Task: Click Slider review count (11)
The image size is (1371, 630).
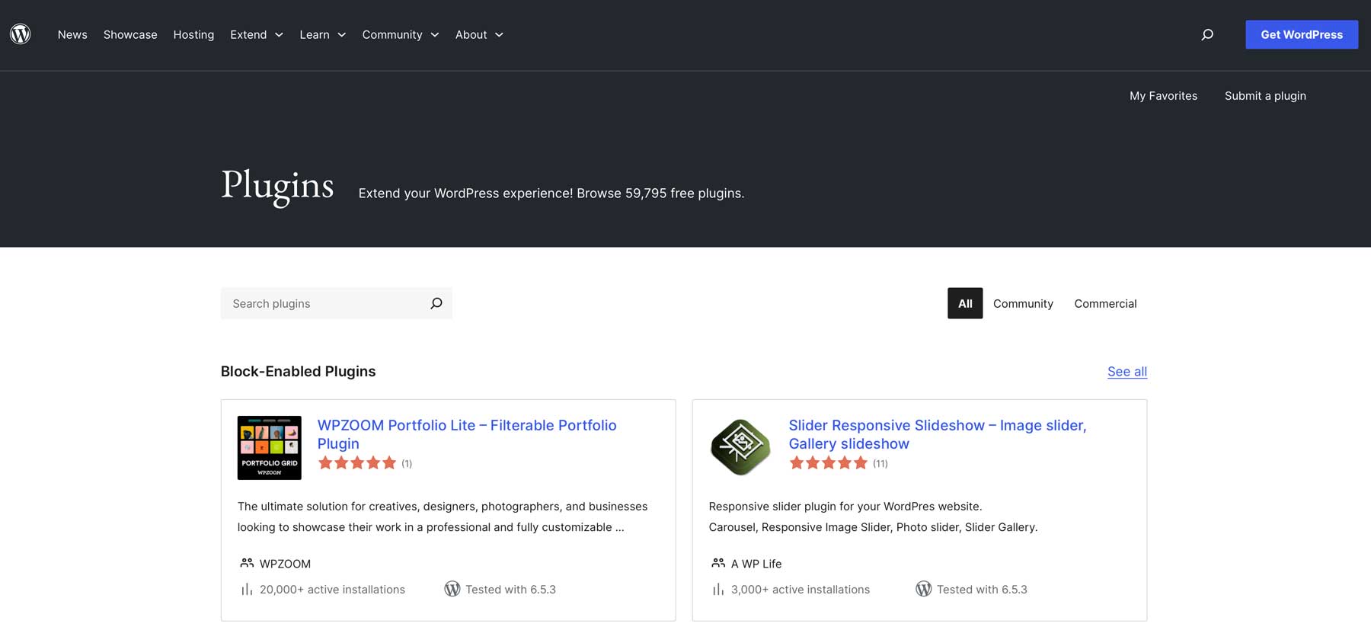Action: coord(880,463)
